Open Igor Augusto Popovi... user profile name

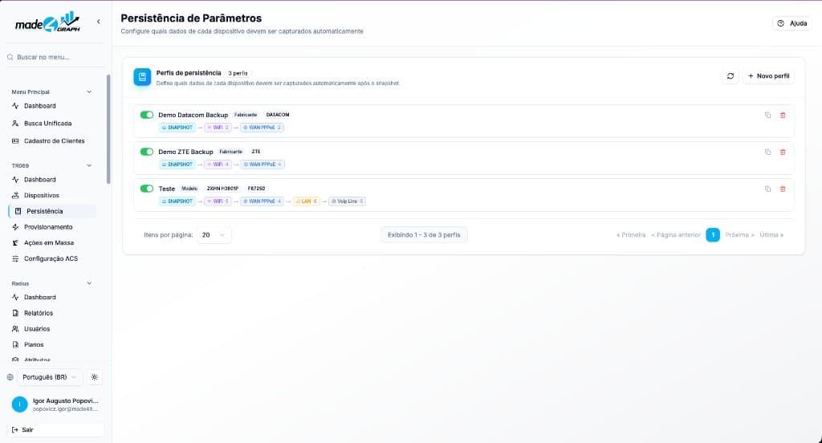tap(66, 400)
